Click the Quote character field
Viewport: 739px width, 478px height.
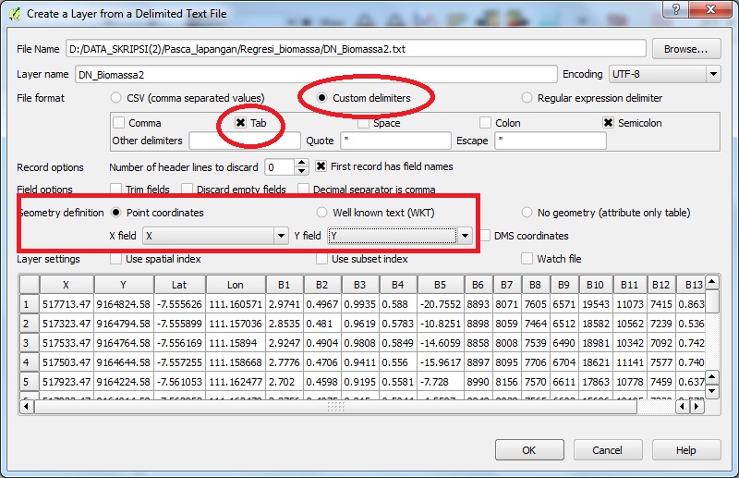[396, 141]
